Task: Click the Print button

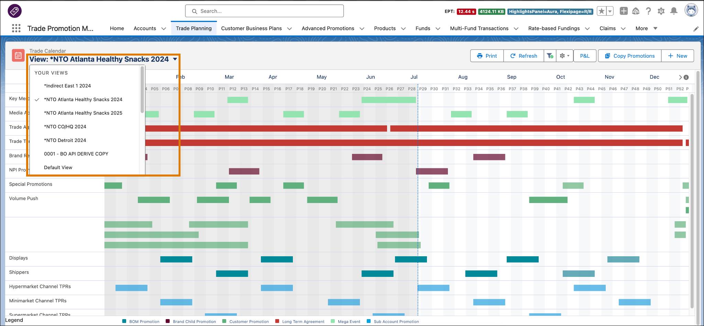Action: [x=487, y=56]
